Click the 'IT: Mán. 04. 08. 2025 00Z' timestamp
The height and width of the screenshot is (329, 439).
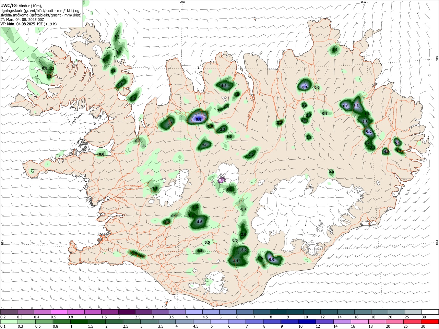(x=22, y=20)
